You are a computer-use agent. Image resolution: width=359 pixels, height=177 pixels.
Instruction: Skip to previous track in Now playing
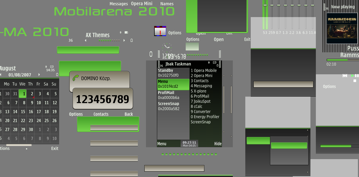345,76
